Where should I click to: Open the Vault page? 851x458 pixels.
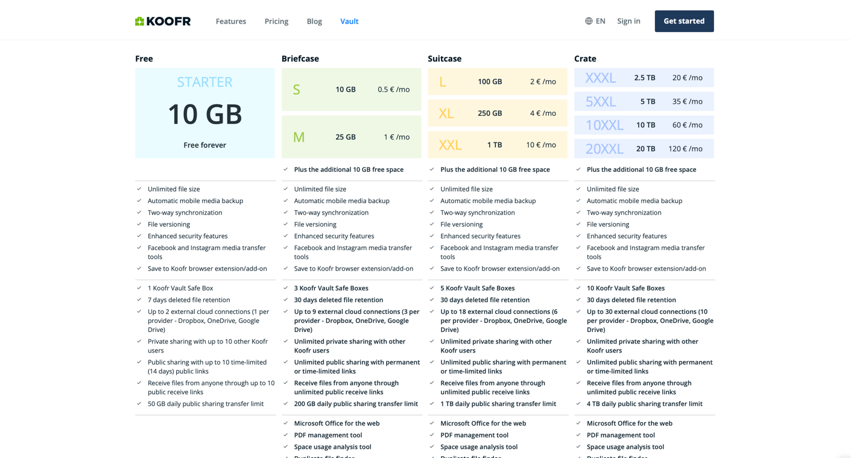349,21
